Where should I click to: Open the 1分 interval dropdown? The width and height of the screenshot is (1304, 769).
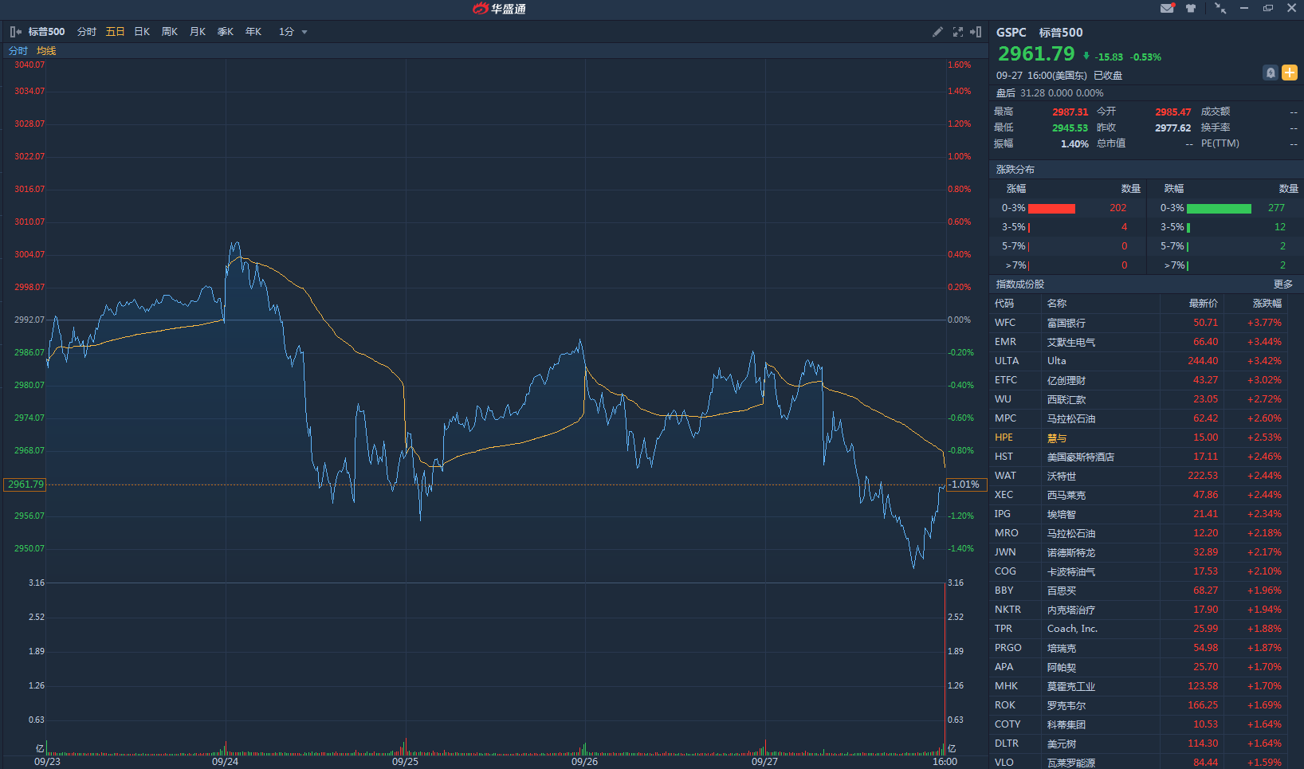point(293,32)
